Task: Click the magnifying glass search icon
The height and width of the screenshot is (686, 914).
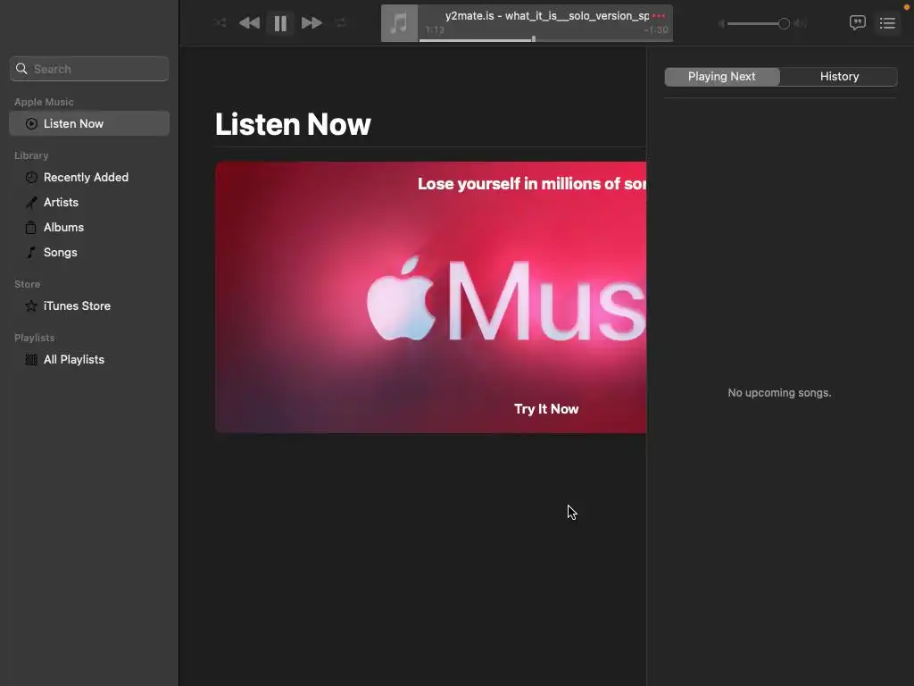Action: tap(21, 69)
